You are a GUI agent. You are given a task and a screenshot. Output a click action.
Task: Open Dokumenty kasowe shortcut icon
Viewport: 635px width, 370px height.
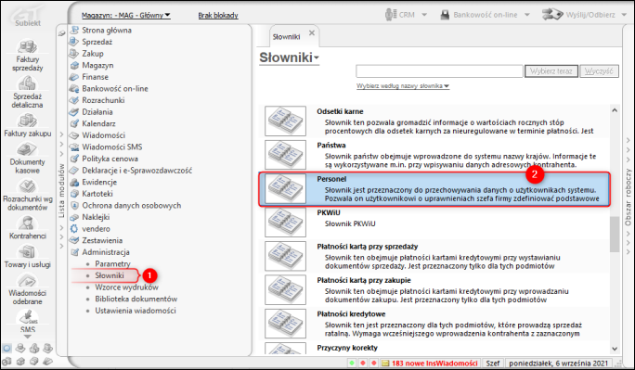click(x=27, y=149)
